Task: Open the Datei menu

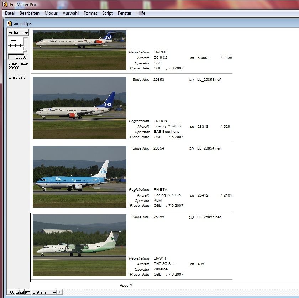Action: (10, 13)
